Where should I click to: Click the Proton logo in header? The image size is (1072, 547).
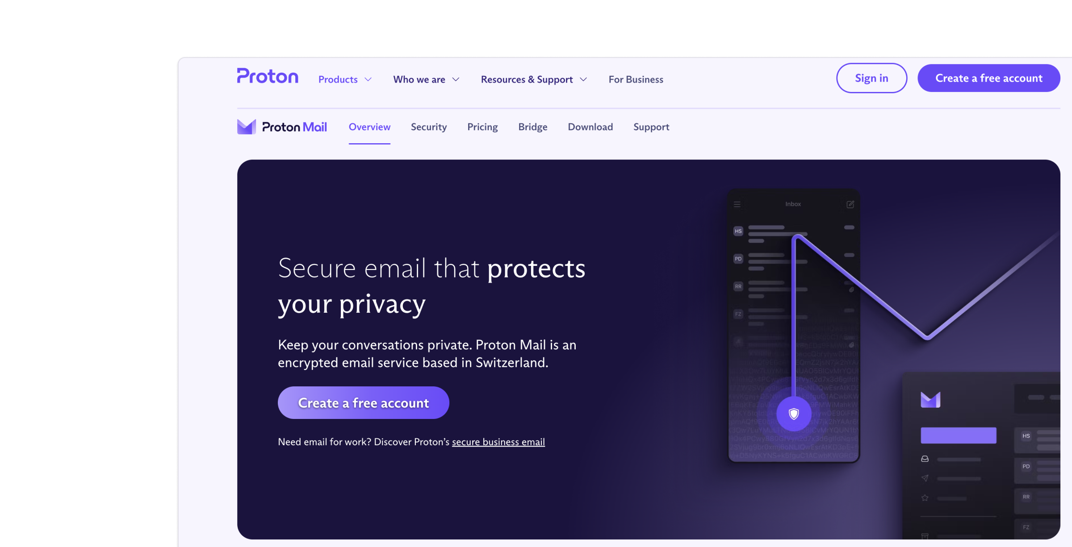pos(268,76)
